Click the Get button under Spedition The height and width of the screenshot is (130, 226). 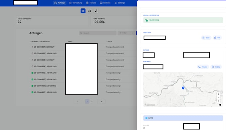pyautogui.click(x=217, y=38)
